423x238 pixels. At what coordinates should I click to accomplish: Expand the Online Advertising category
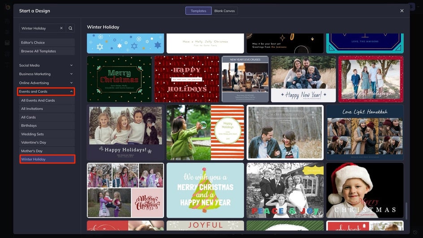click(x=46, y=83)
